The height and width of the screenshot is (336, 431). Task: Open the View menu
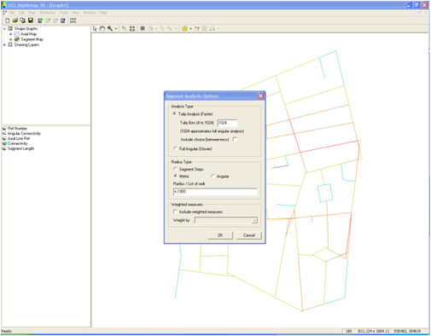(75, 13)
